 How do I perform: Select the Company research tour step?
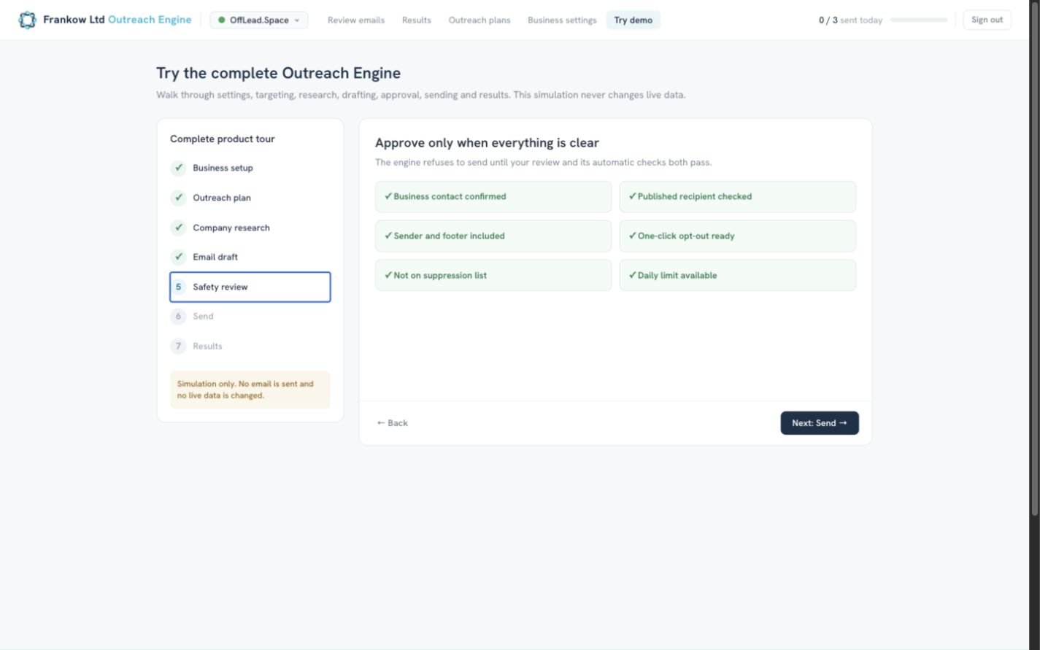coord(250,228)
